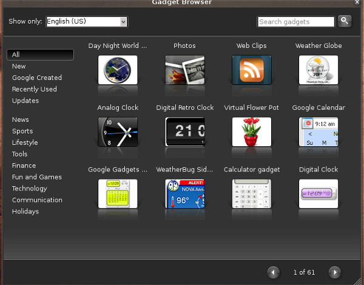Show Recently Used gadgets
Screen dimensions: 364x285
[x=35, y=89]
